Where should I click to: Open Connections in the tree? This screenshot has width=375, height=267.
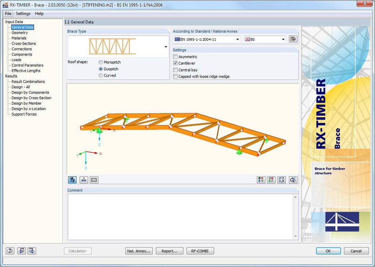22,49
